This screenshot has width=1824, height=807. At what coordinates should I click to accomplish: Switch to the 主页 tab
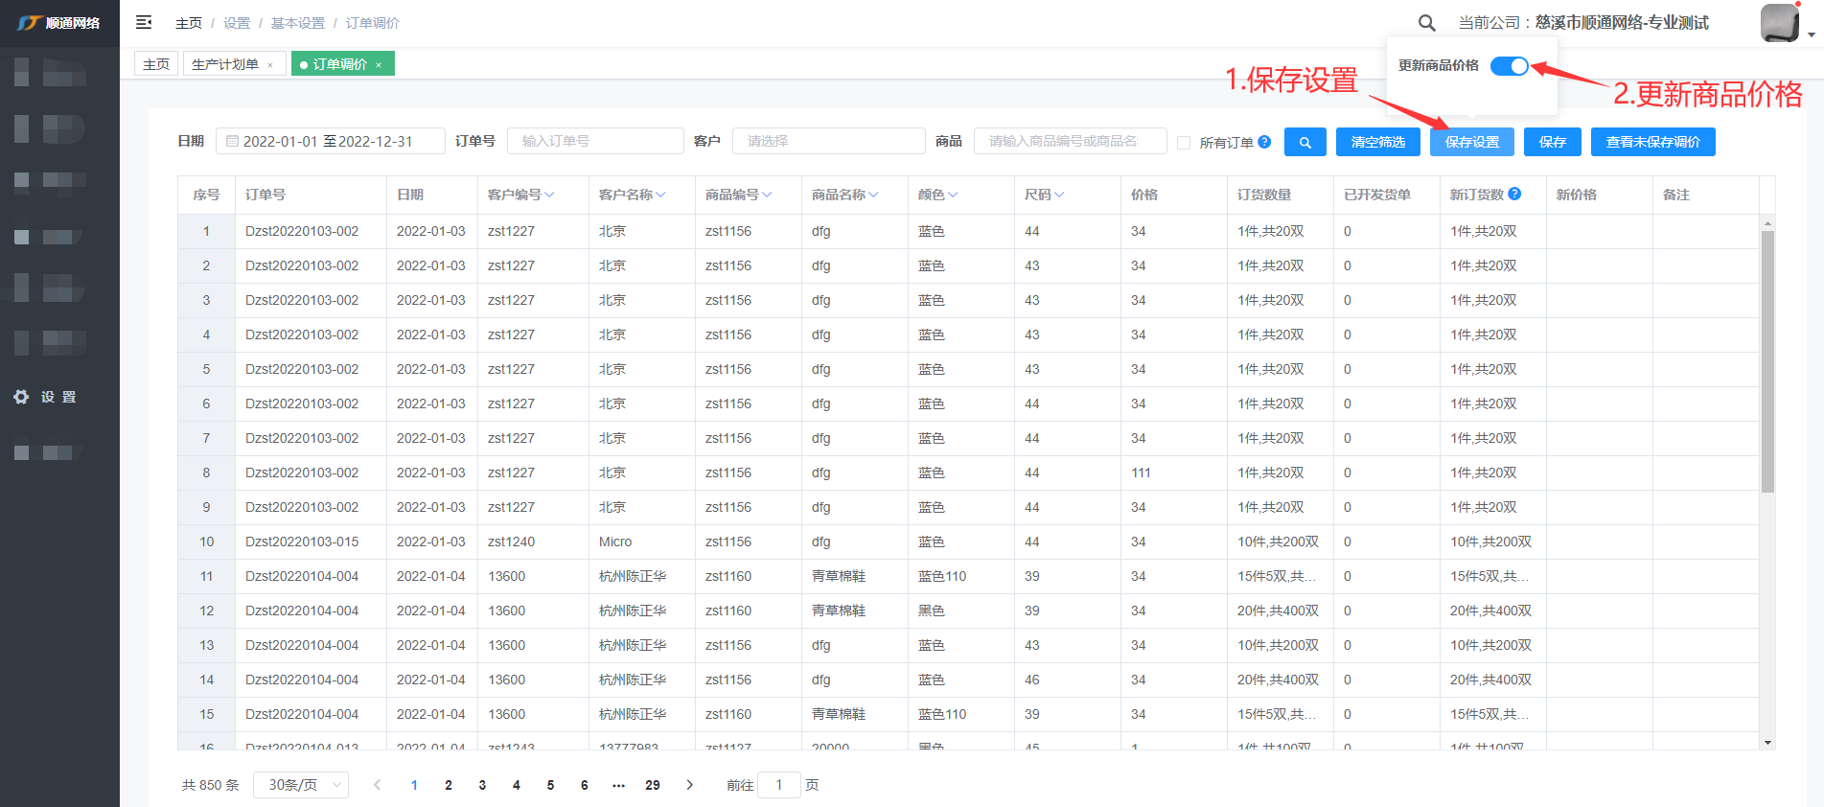coord(156,64)
